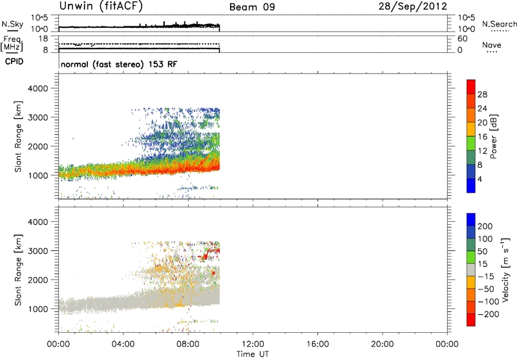The width and height of the screenshot is (517, 358).
Task: Click the '18' frequency axis tick
Action: (43, 39)
